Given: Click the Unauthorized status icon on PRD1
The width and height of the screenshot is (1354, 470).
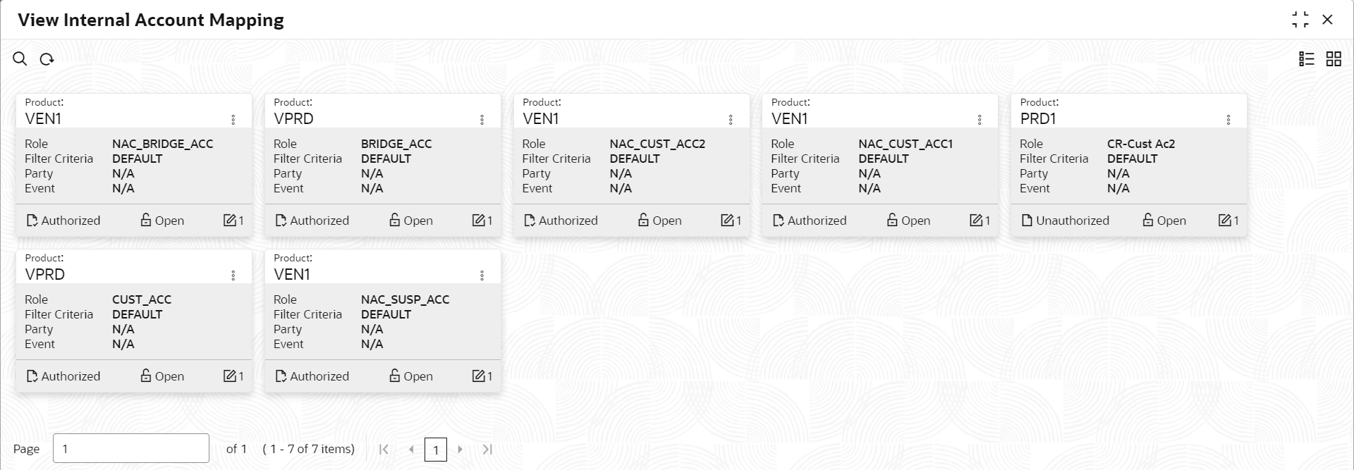Looking at the screenshot, I should [x=1027, y=221].
